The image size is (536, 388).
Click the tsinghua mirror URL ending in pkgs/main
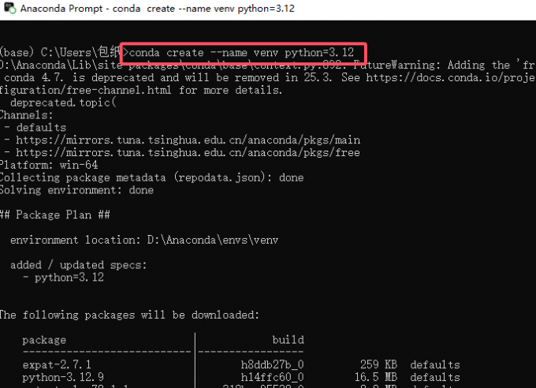point(188,140)
